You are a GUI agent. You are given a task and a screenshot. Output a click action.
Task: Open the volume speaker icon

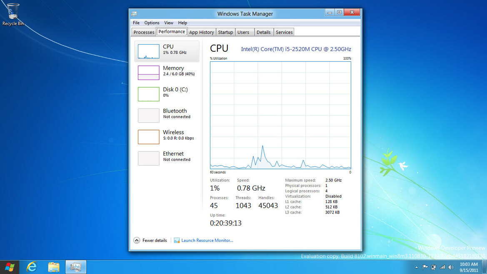tap(451, 267)
